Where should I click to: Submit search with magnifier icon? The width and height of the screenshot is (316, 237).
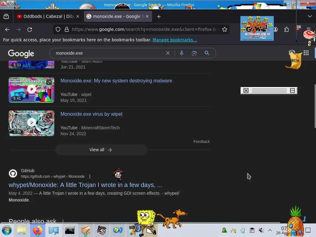(x=207, y=53)
